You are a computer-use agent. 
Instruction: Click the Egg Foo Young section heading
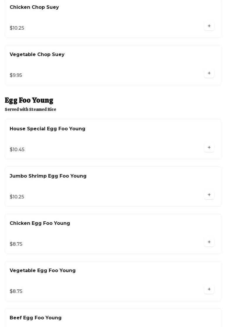[x=29, y=100]
